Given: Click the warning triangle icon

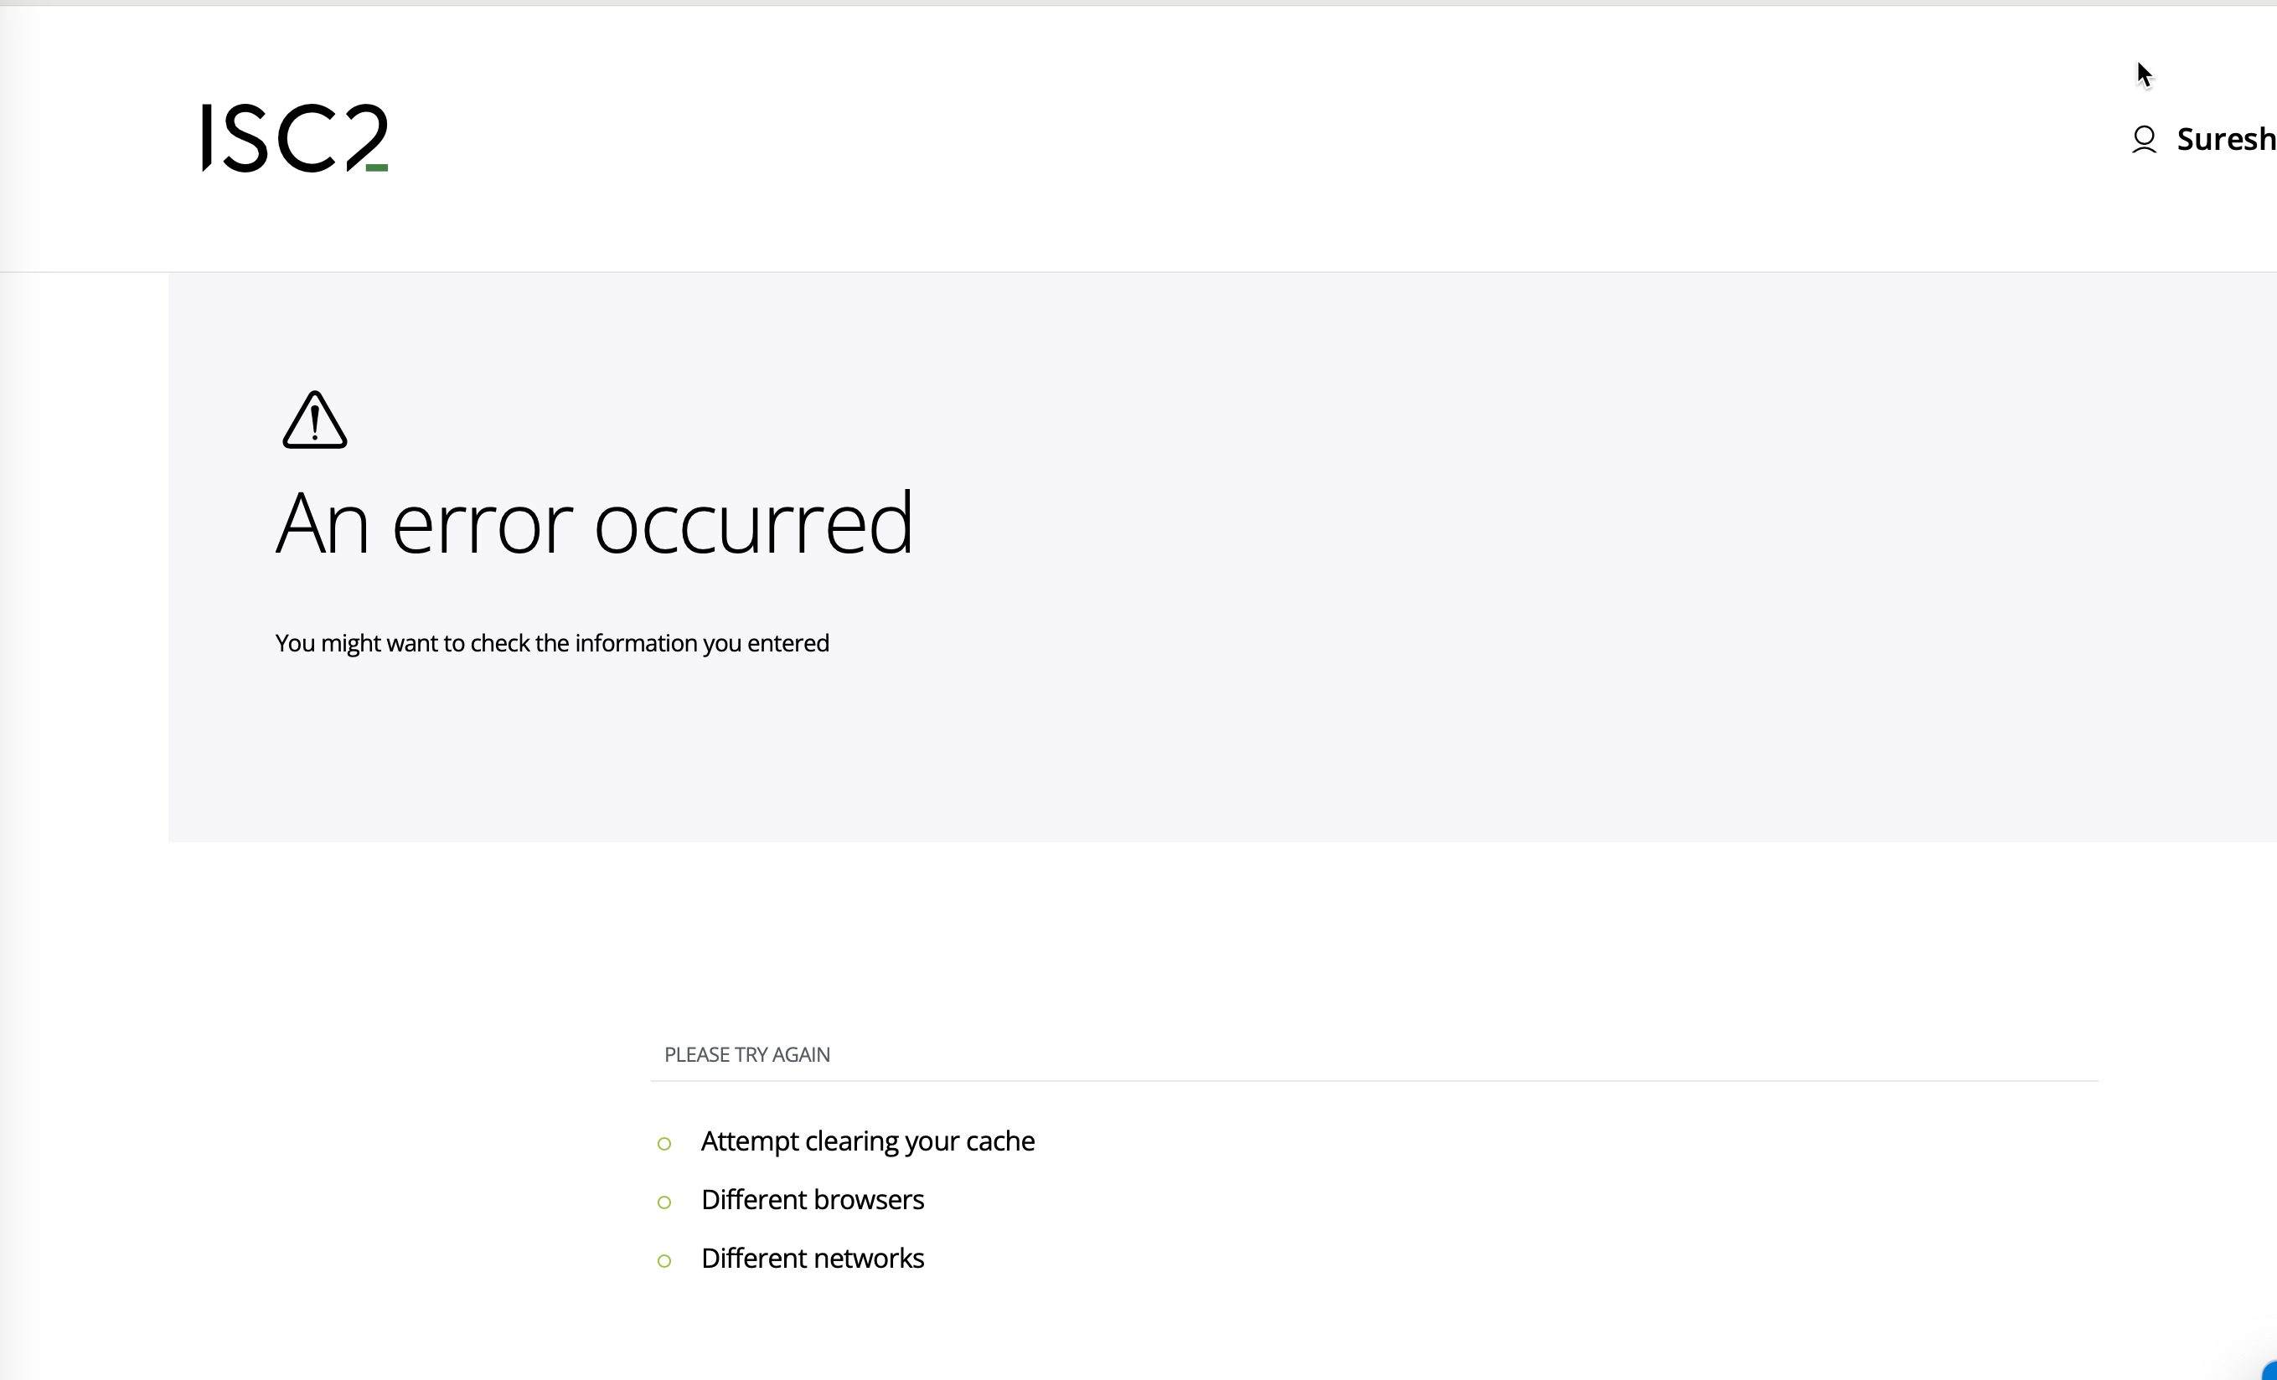Looking at the screenshot, I should pyautogui.click(x=314, y=421).
